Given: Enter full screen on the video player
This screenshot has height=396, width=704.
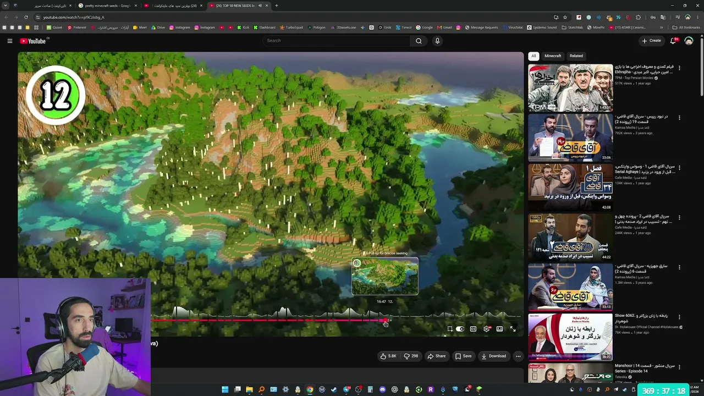Looking at the screenshot, I should click(x=513, y=329).
